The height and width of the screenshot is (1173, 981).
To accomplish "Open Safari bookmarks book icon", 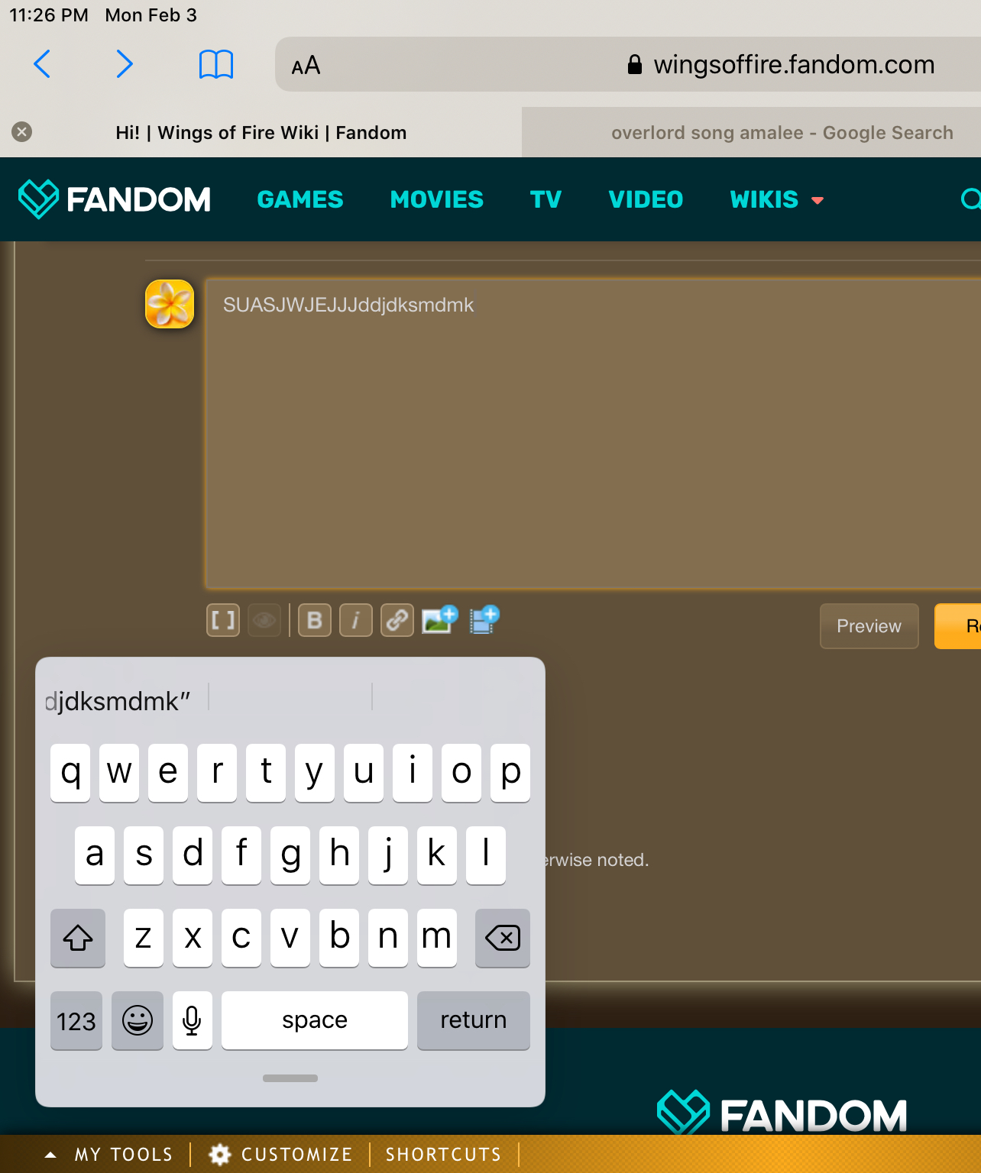I will coord(215,64).
